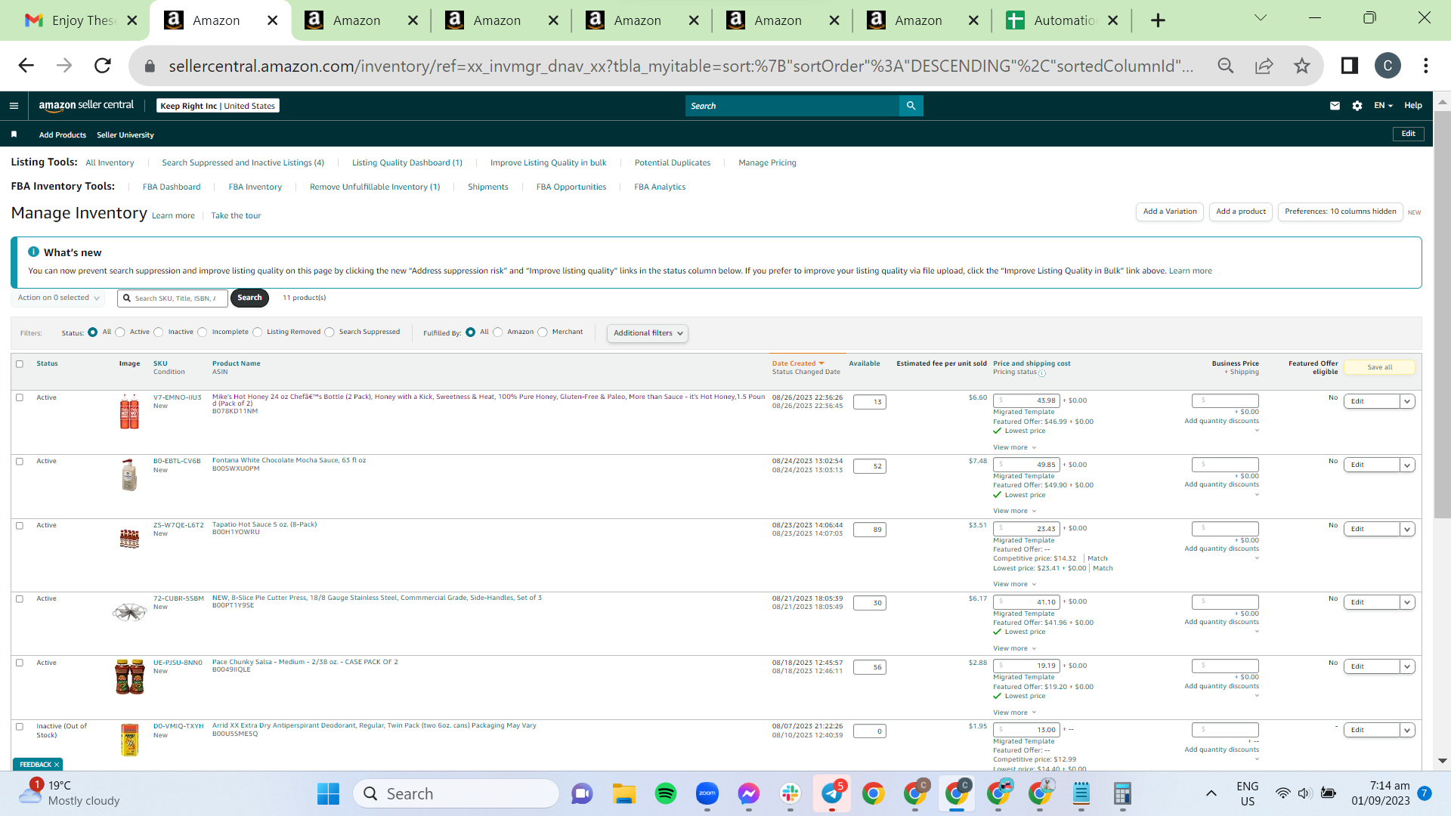
Task: Open File Explorer from the taskbar
Action: click(x=624, y=793)
